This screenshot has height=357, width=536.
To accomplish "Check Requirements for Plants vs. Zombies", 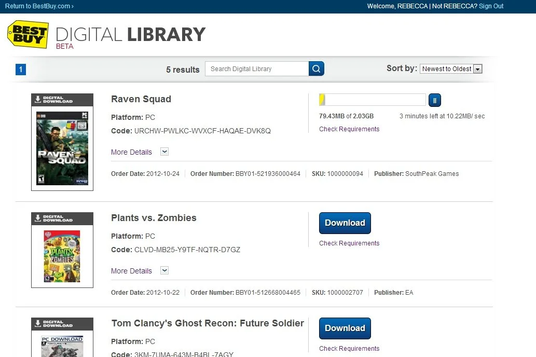I will pos(349,243).
